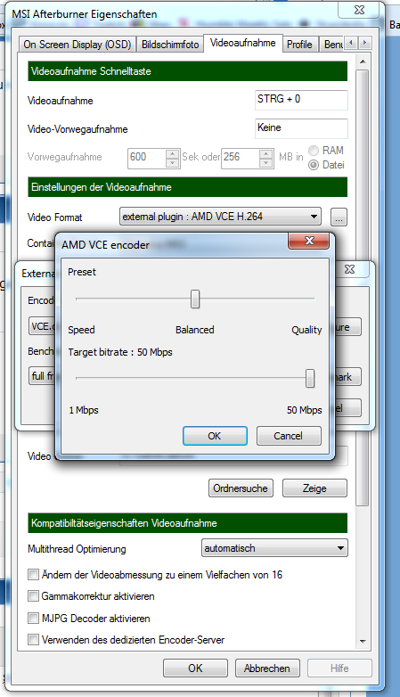400x697 pixels.
Task: Click OK in the Eigenschaften window
Action: (195, 668)
